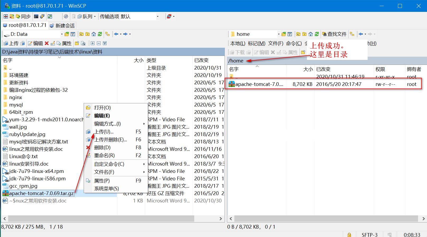Click the local 上传 upload button
This screenshot has width=427, height=237.
[x=11, y=43]
